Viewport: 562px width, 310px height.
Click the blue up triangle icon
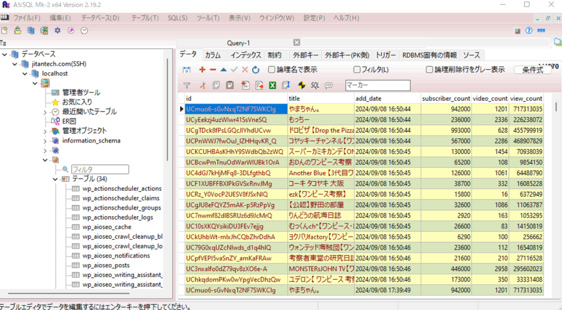pyautogui.click(x=223, y=70)
